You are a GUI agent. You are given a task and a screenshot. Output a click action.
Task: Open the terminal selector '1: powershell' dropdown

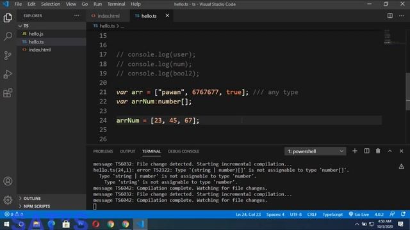(315, 151)
